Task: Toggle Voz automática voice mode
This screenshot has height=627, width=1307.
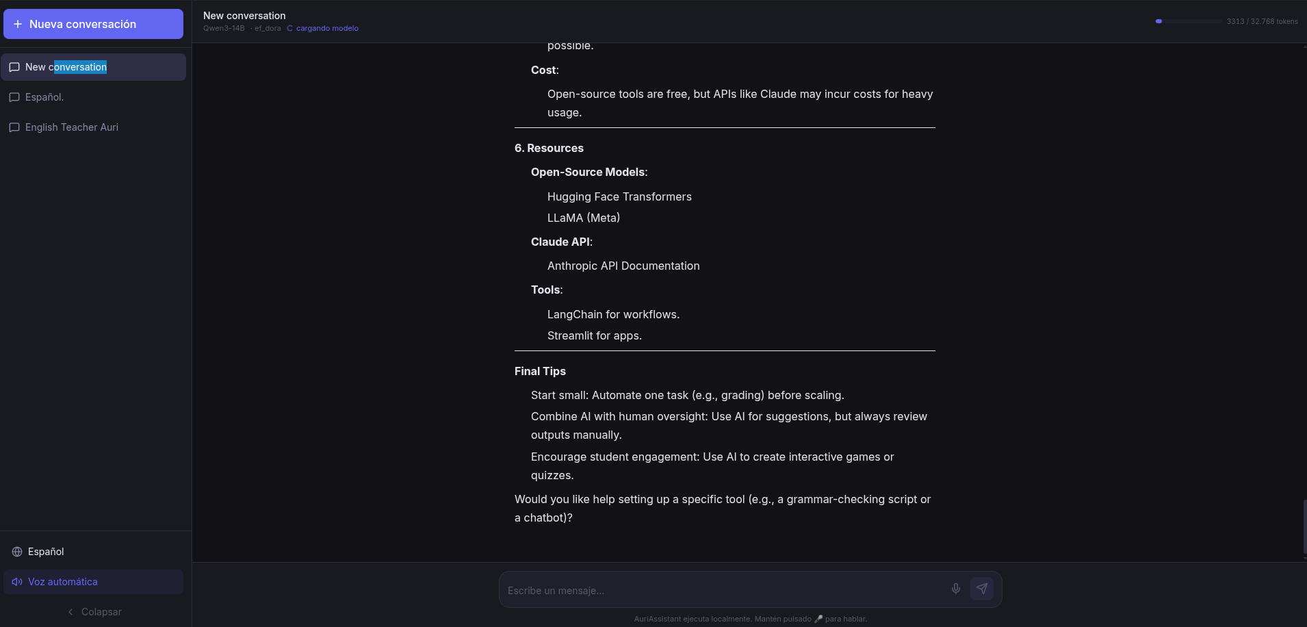Action: [93, 582]
